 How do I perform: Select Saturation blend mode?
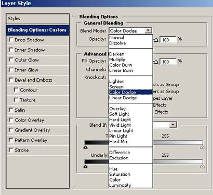coord(130,174)
